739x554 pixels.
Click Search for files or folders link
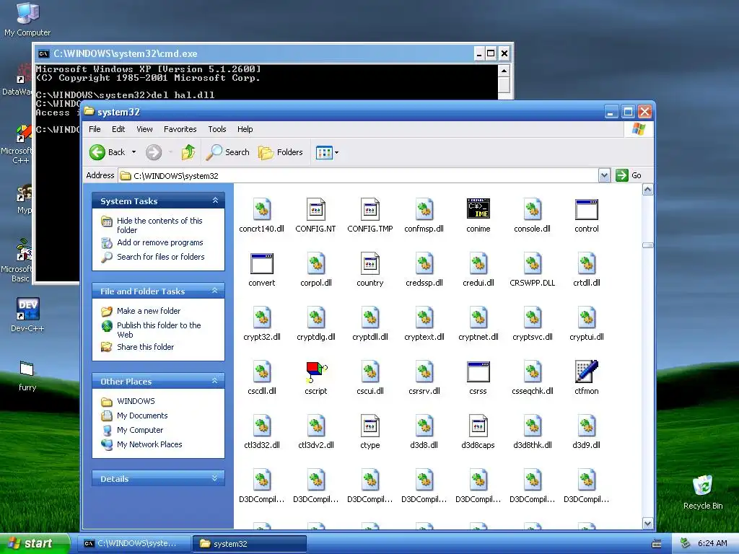tap(161, 257)
